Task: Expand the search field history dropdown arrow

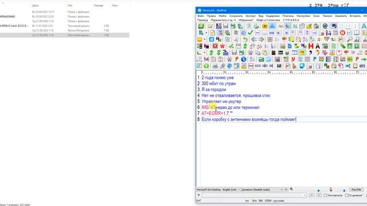Action: click(x=304, y=195)
